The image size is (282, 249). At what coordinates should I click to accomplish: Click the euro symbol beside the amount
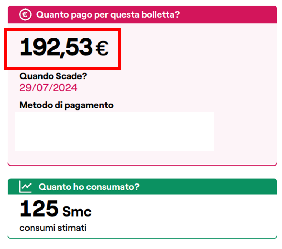tap(102, 48)
